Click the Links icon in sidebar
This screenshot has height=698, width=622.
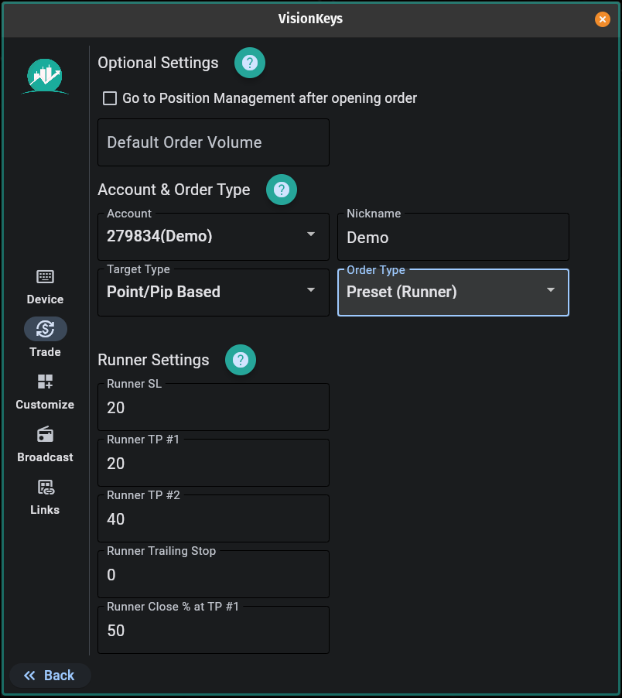(45, 487)
